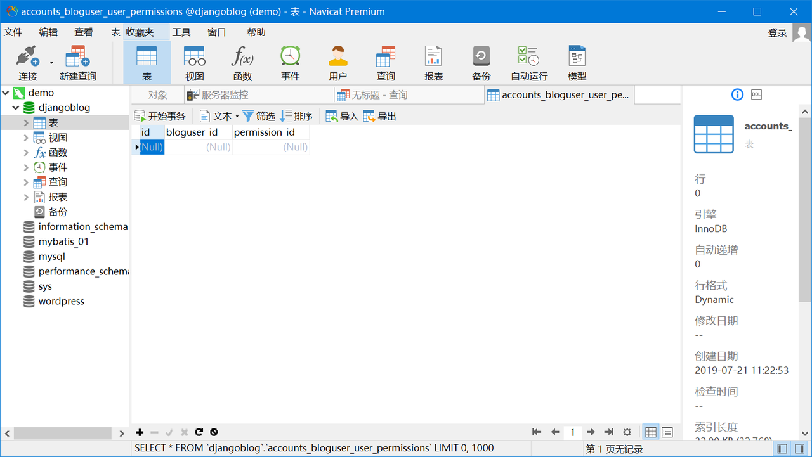
Task: Open the 工具 menu
Action: [x=181, y=32]
